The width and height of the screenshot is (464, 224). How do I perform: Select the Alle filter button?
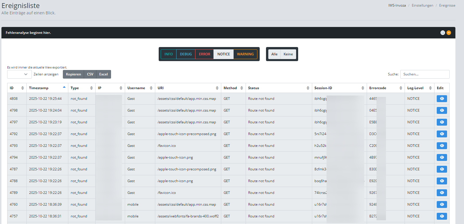coord(274,54)
